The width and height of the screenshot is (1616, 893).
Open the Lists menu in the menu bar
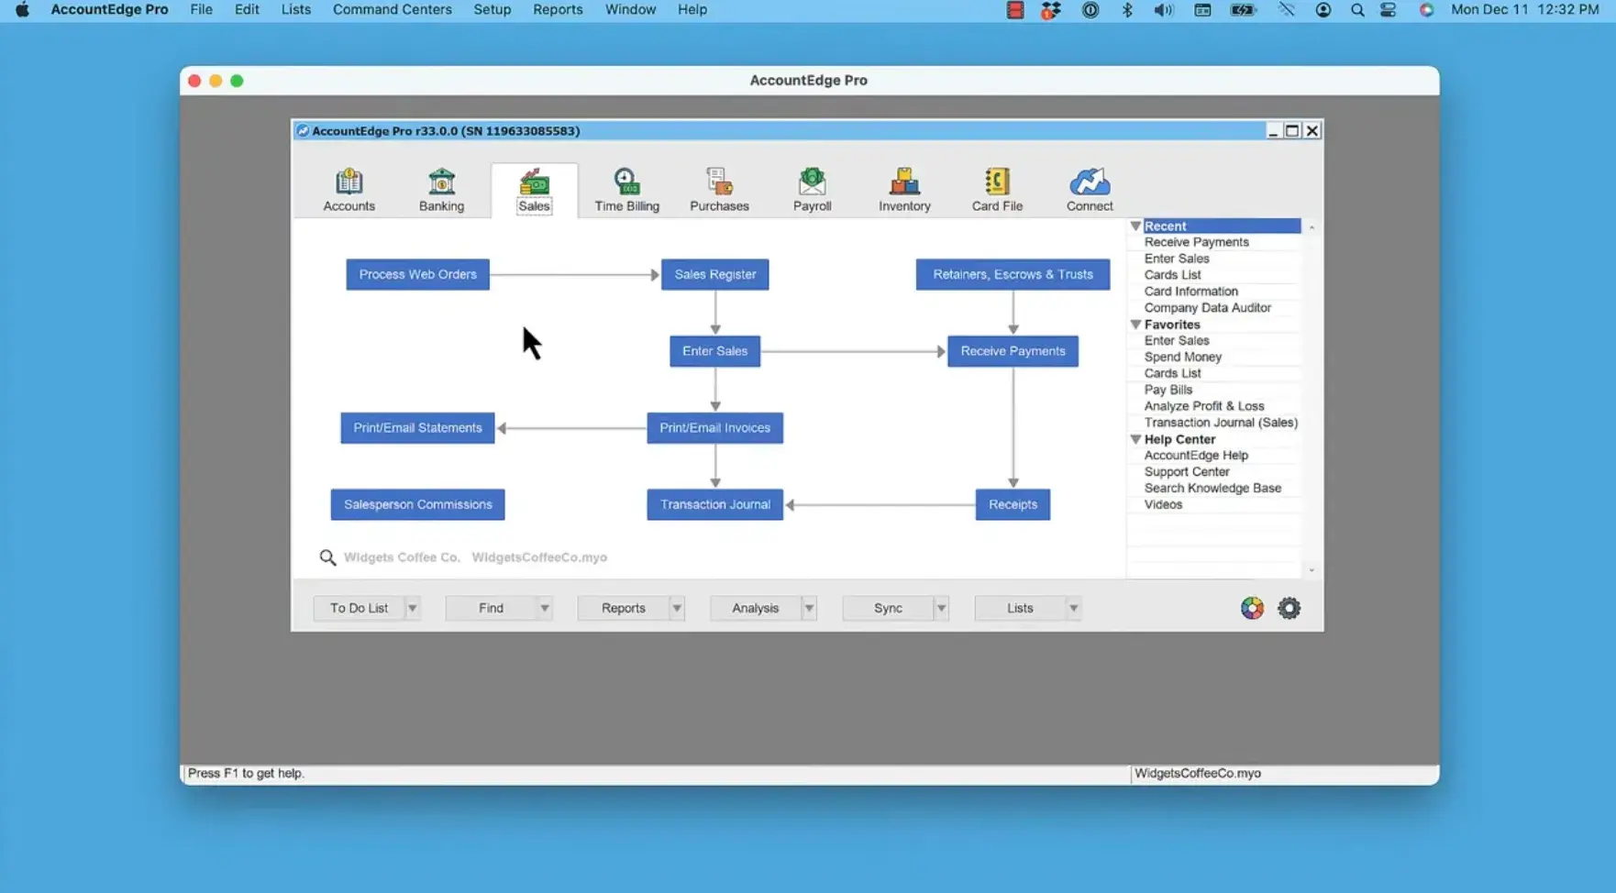[295, 9]
